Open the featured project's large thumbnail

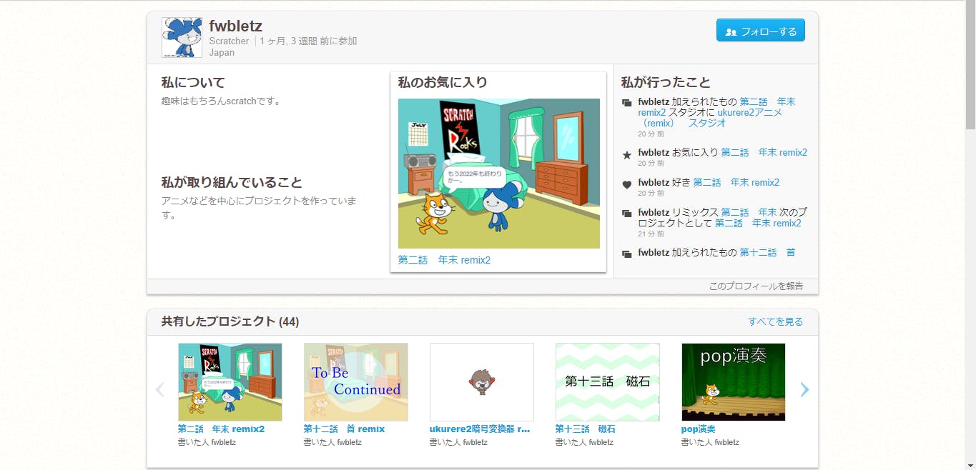[498, 174]
